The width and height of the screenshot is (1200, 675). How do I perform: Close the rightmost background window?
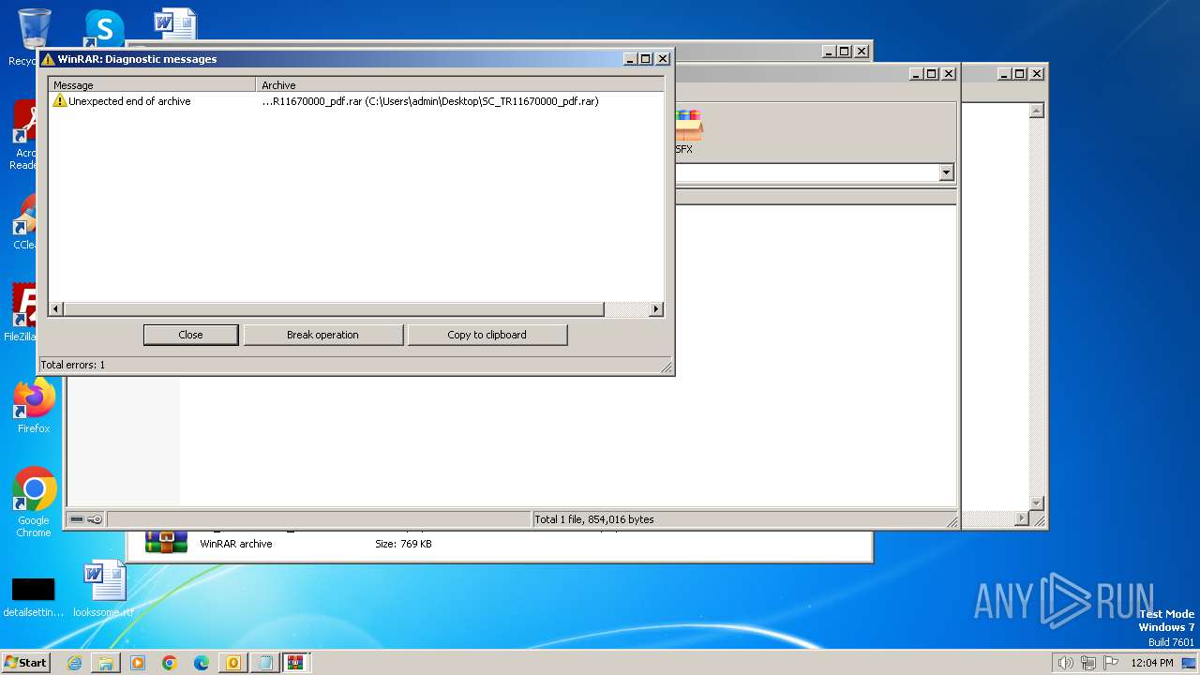point(1037,74)
